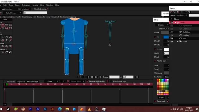Open the Linear interpolation dropdown
The image size is (199, 112).
51,81
